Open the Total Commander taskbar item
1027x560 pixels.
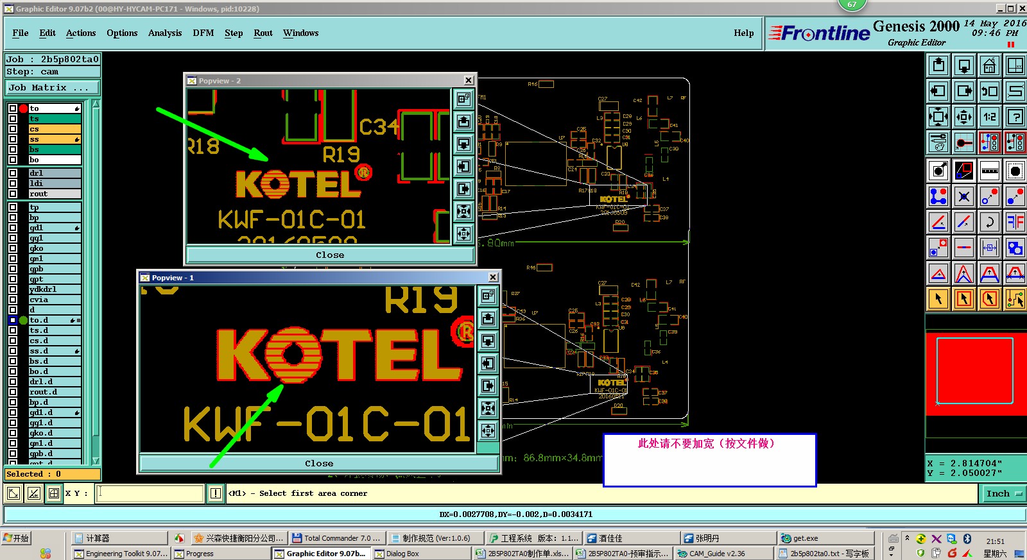[x=336, y=538]
